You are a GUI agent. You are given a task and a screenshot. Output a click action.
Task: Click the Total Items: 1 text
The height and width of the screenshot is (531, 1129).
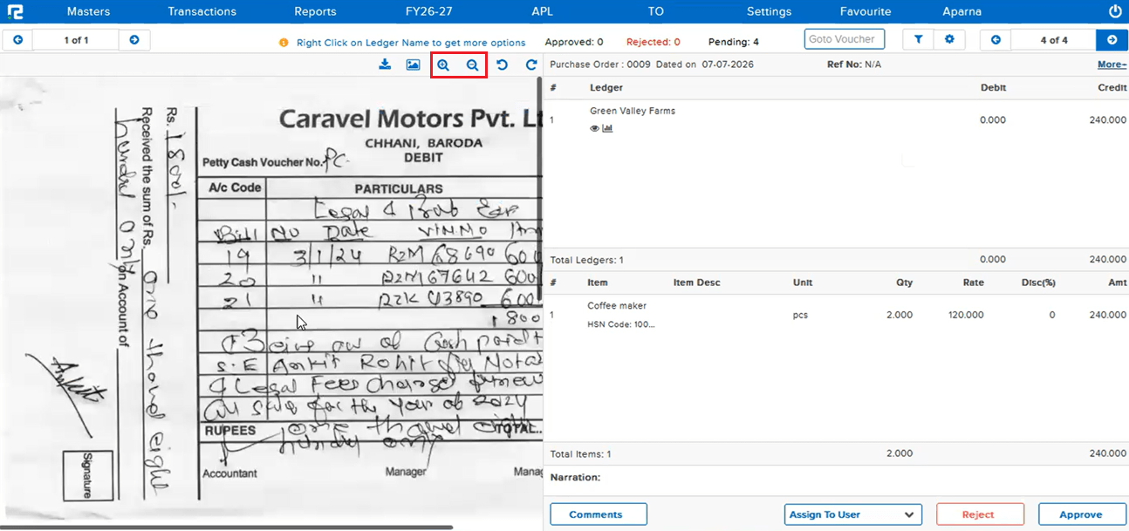coord(581,453)
